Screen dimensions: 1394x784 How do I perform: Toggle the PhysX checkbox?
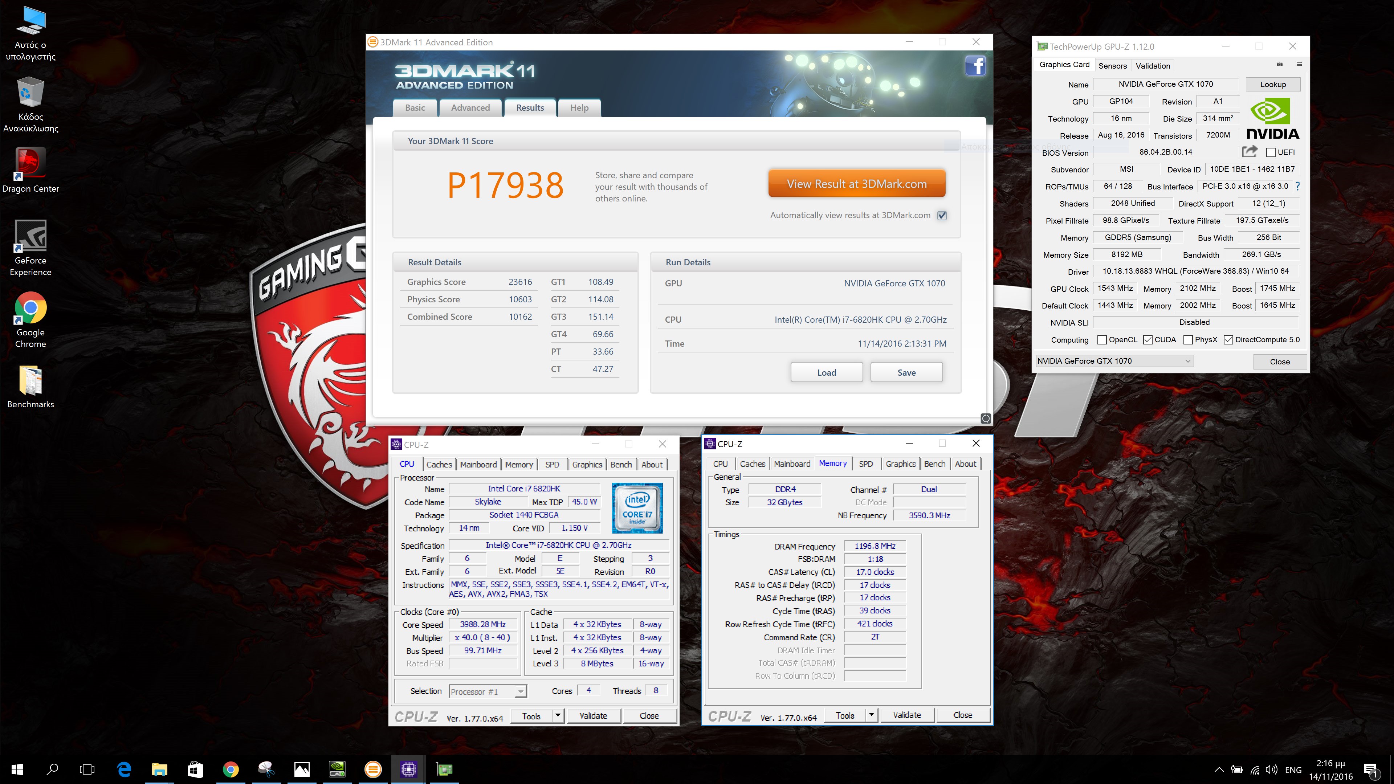click(x=1189, y=340)
